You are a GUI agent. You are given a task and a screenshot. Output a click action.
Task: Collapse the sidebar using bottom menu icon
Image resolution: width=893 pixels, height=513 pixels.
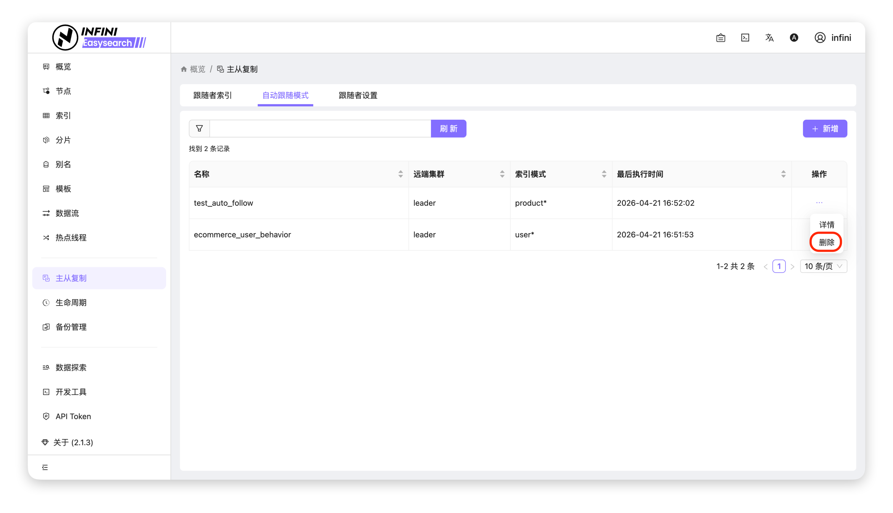(45, 467)
